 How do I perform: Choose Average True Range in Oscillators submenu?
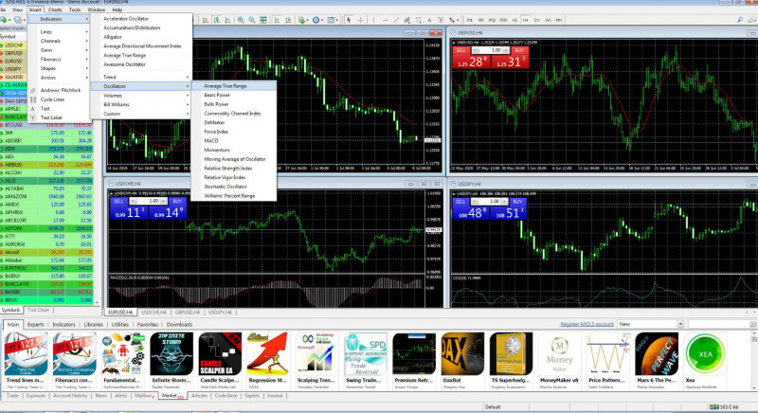(x=234, y=86)
